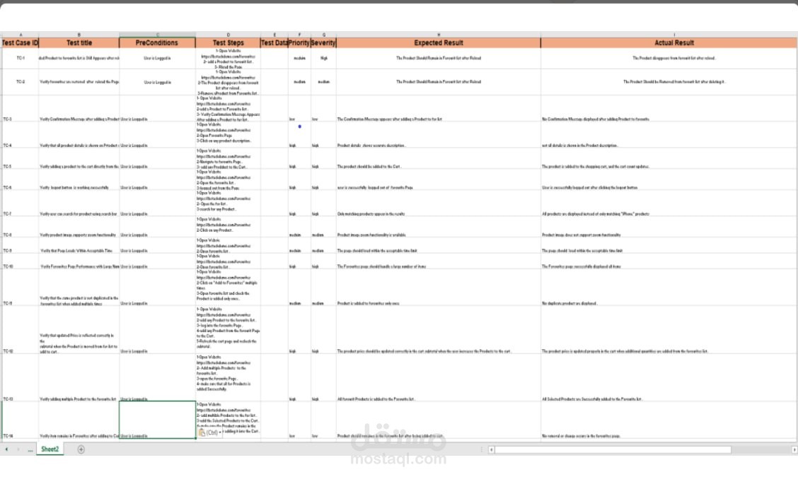The image size is (798, 477).
Task: Click the TC-12 test case ID cell
Action: [21, 330]
